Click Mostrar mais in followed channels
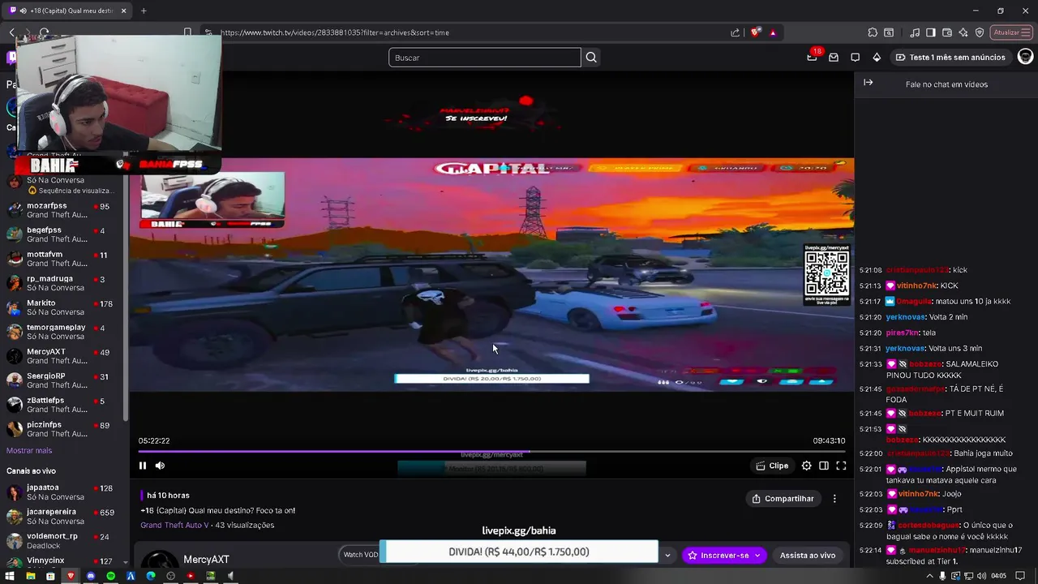Image resolution: width=1038 pixels, height=584 pixels. pos(29,451)
